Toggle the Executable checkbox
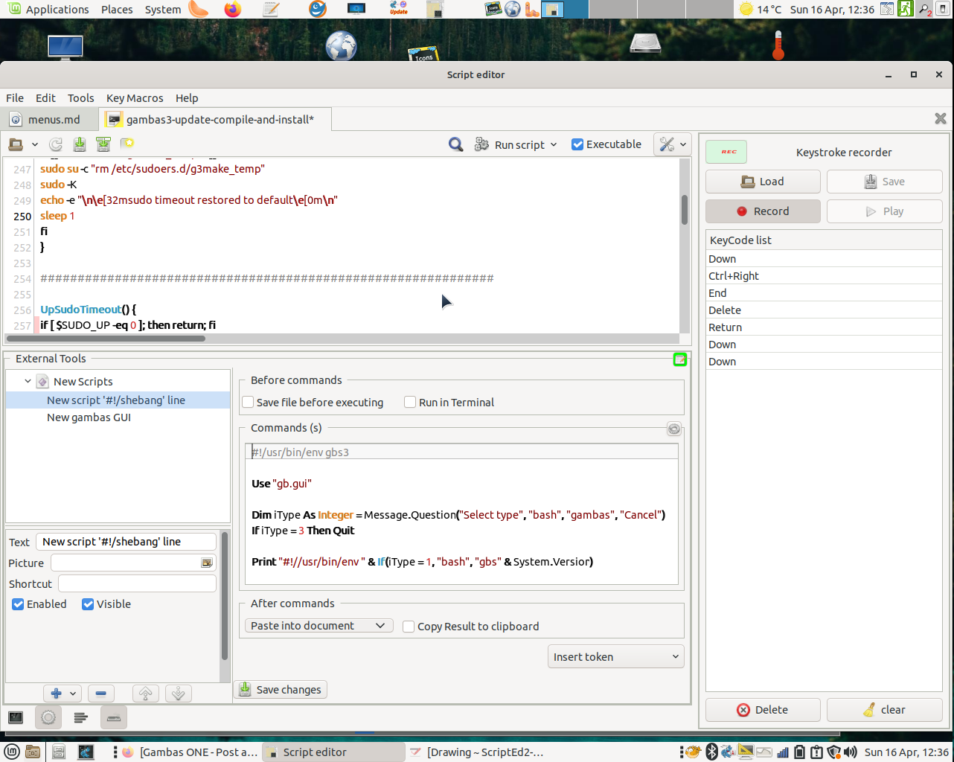 click(577, 144)
